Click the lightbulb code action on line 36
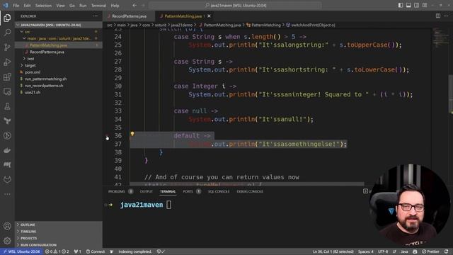 132,134
